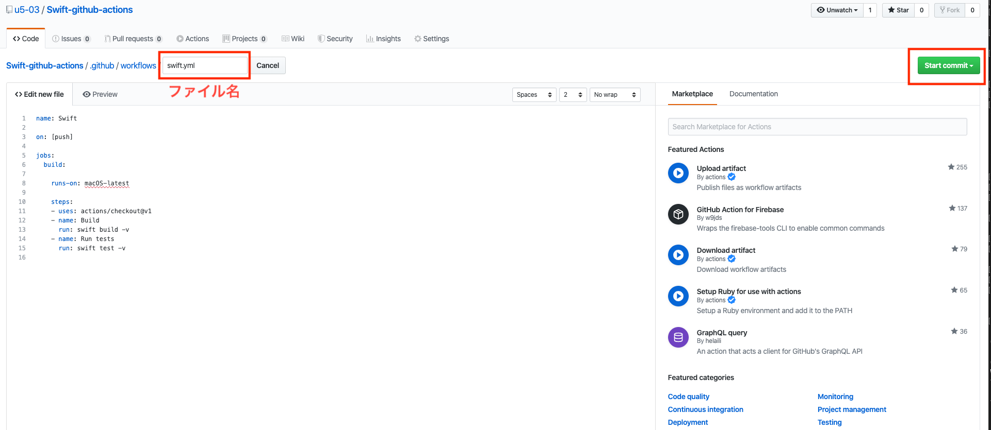The height and width of the screenshot is (430, 991).
Task: Open the Project management category
Action: (852, 409)
